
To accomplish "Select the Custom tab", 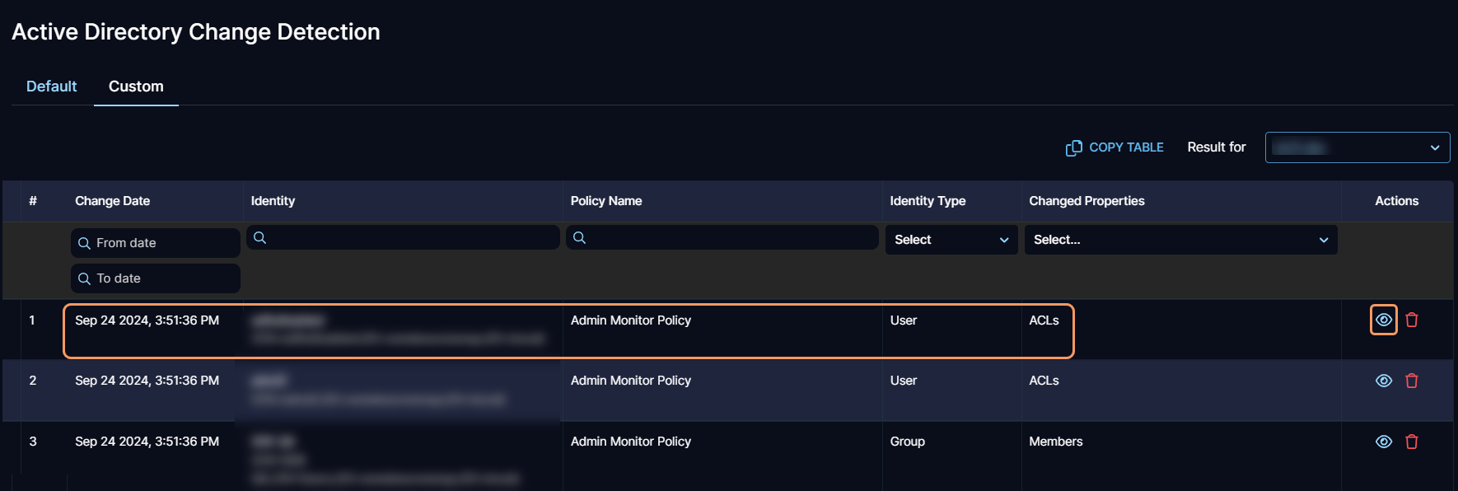I will tap(136, 87).
